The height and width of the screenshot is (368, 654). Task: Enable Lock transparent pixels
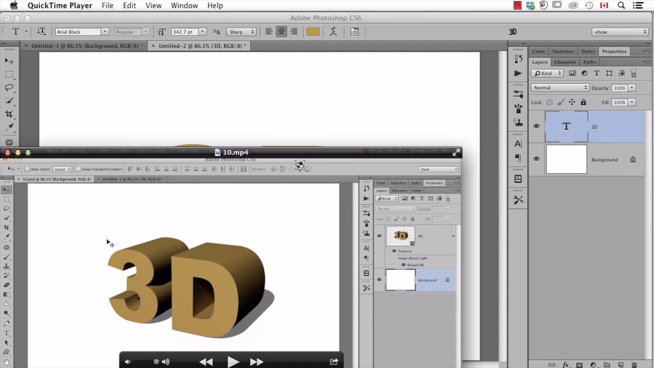549,102
